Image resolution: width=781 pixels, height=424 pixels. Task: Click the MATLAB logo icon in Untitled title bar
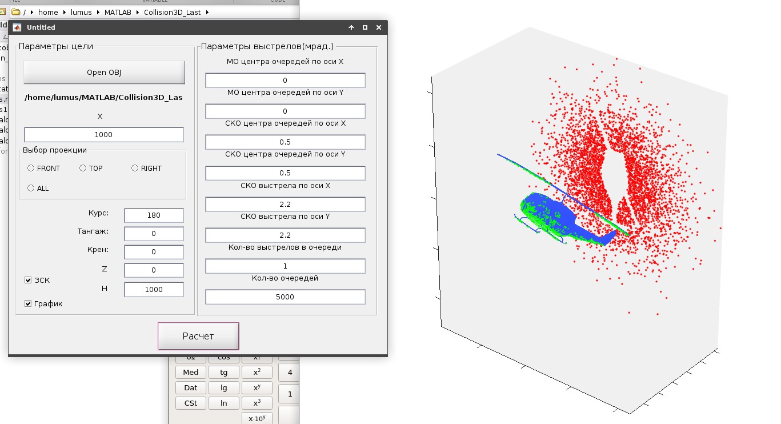(17, 27)
